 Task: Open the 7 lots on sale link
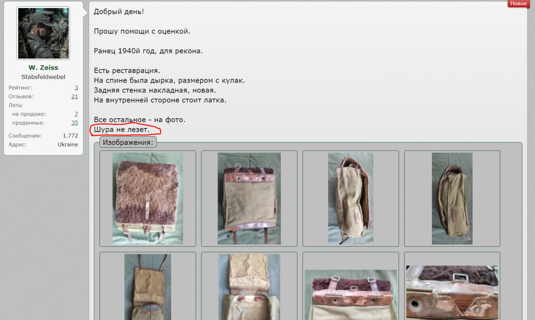(76, 114)
